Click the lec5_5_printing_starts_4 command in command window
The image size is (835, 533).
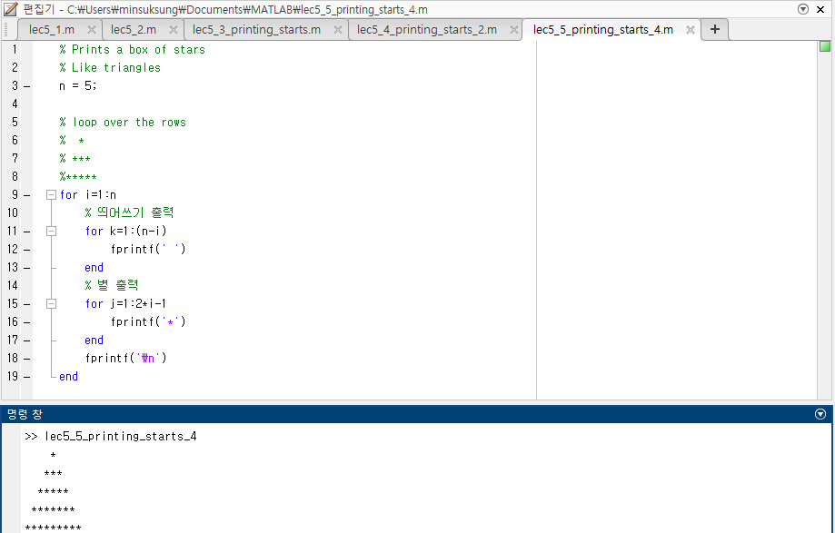(120, 437)
